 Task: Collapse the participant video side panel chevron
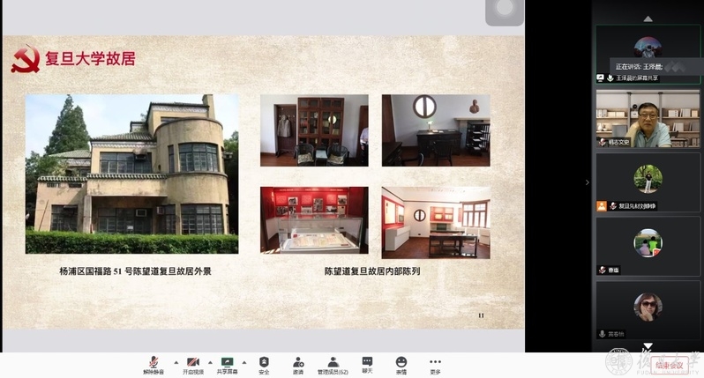click(x=587, y=182)
